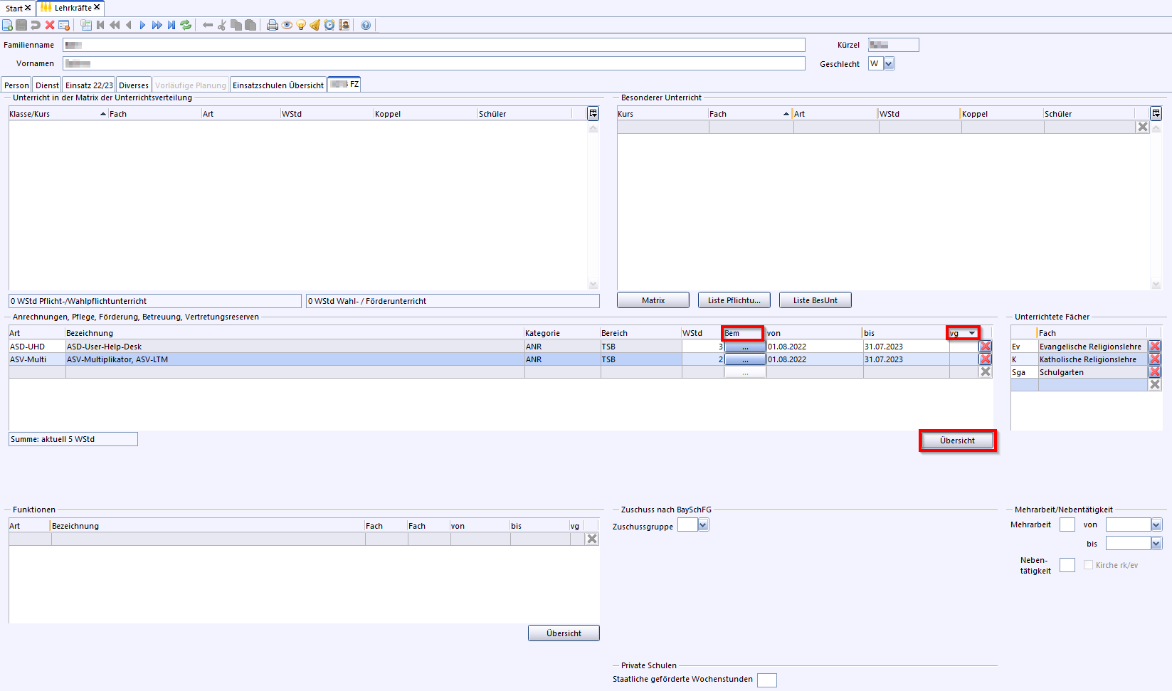Click the undo arrow toolbar icon
The image size is (1172, 691).
click(x=36, y=25)
